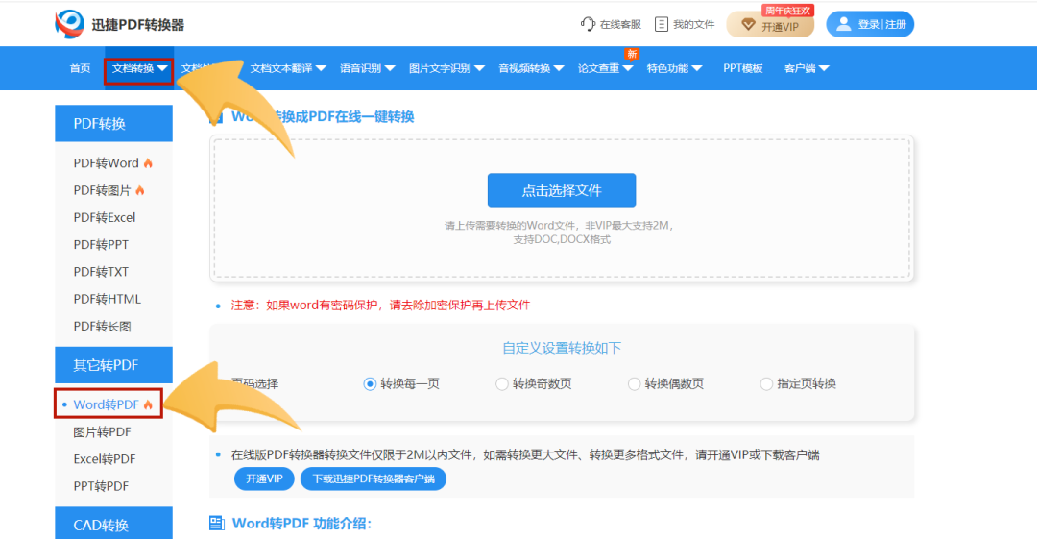Click the flame icon beside PDF转图片
Image resolution: width=1037 pixels, height=539 pixels.
pyautogui.click(x=140, y=190)
